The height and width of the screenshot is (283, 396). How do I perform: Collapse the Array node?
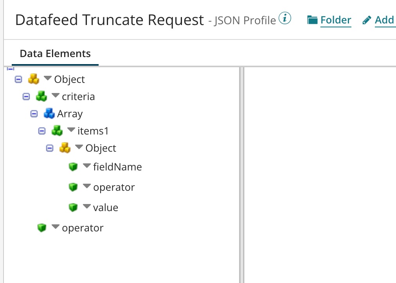(x=34, y=113)
